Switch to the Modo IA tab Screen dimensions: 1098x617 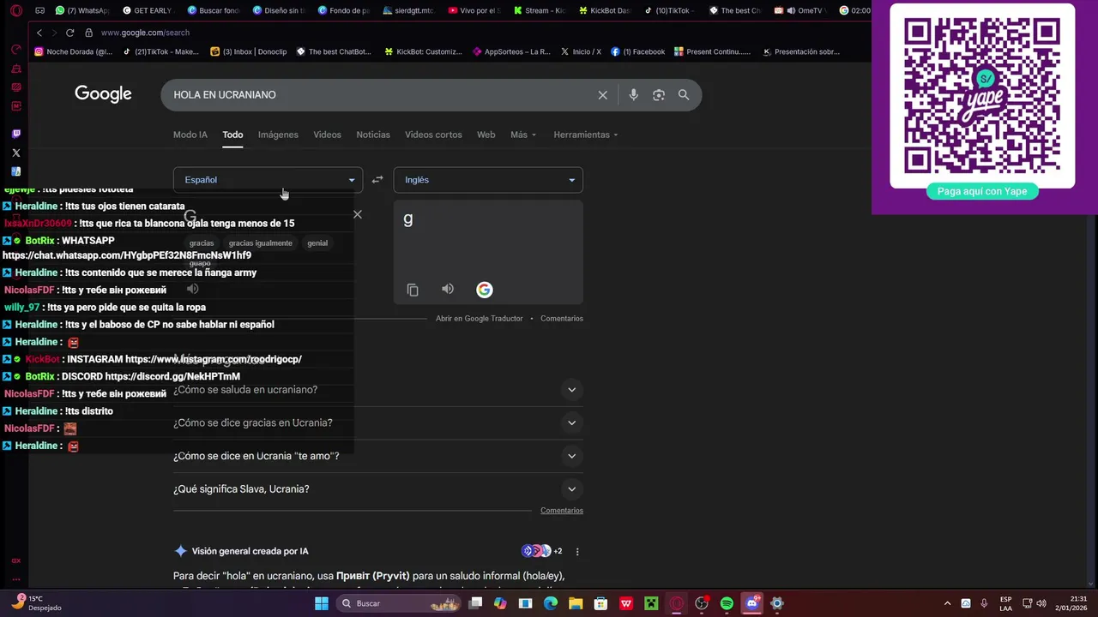click(190, 135)
